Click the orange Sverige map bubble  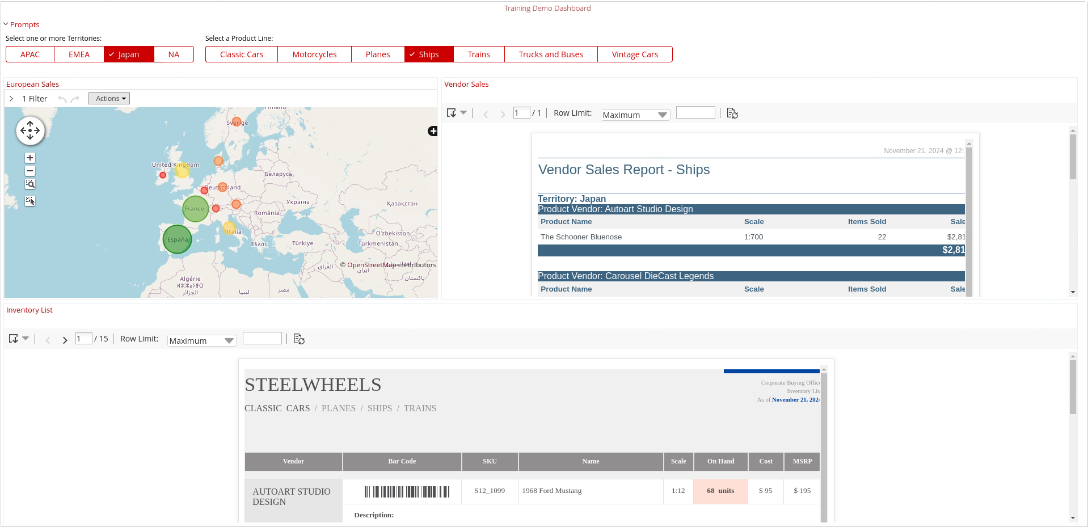[x=237, y=121]
